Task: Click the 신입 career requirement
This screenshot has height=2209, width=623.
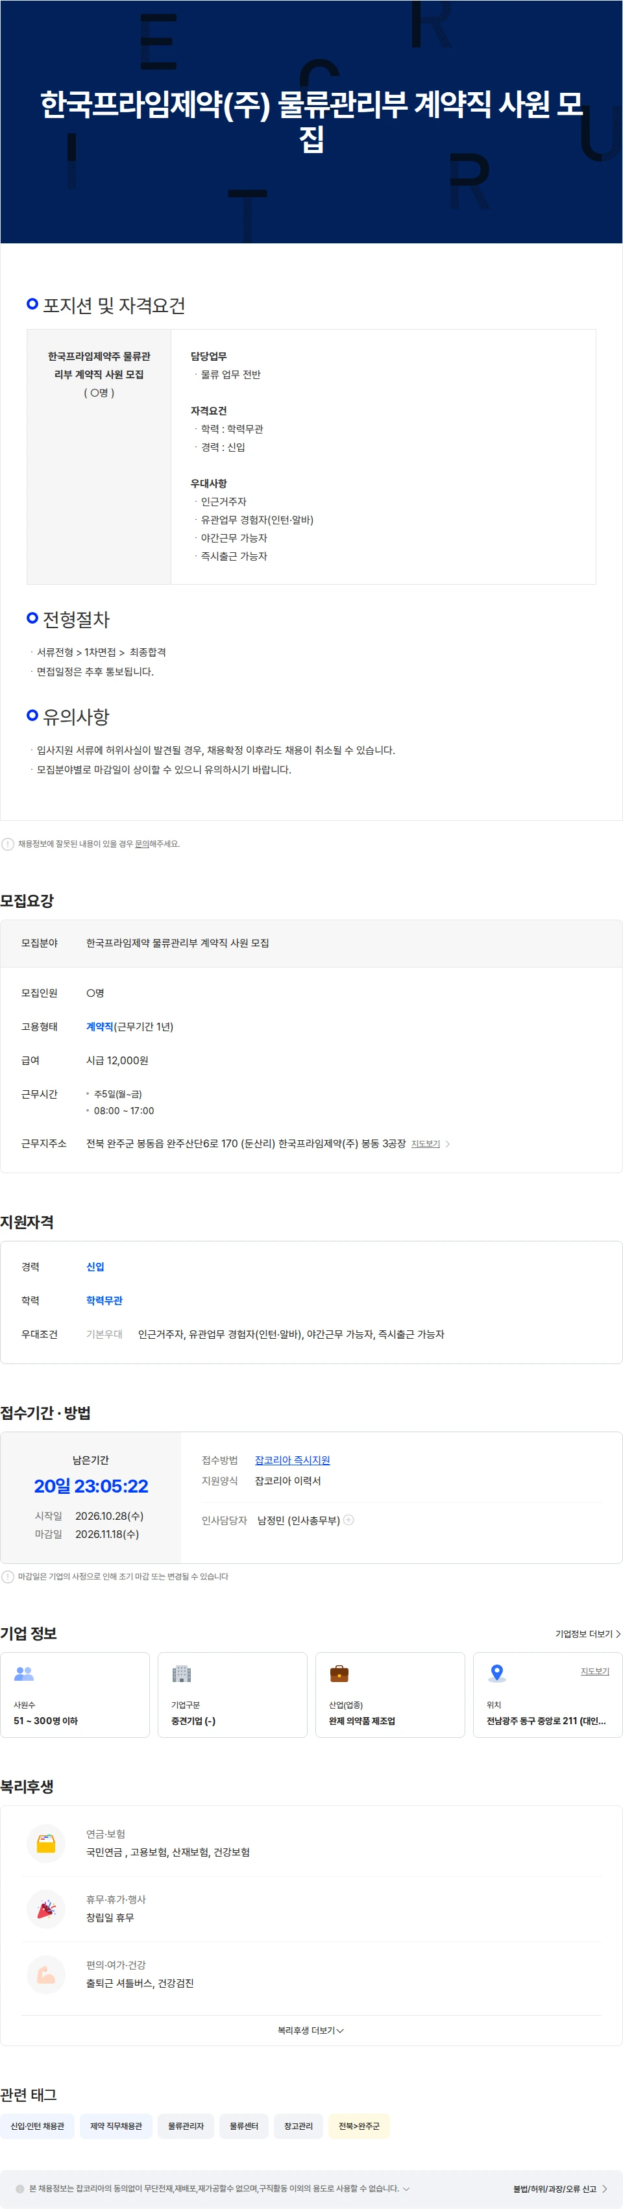Action: [x=95, y=1267]
